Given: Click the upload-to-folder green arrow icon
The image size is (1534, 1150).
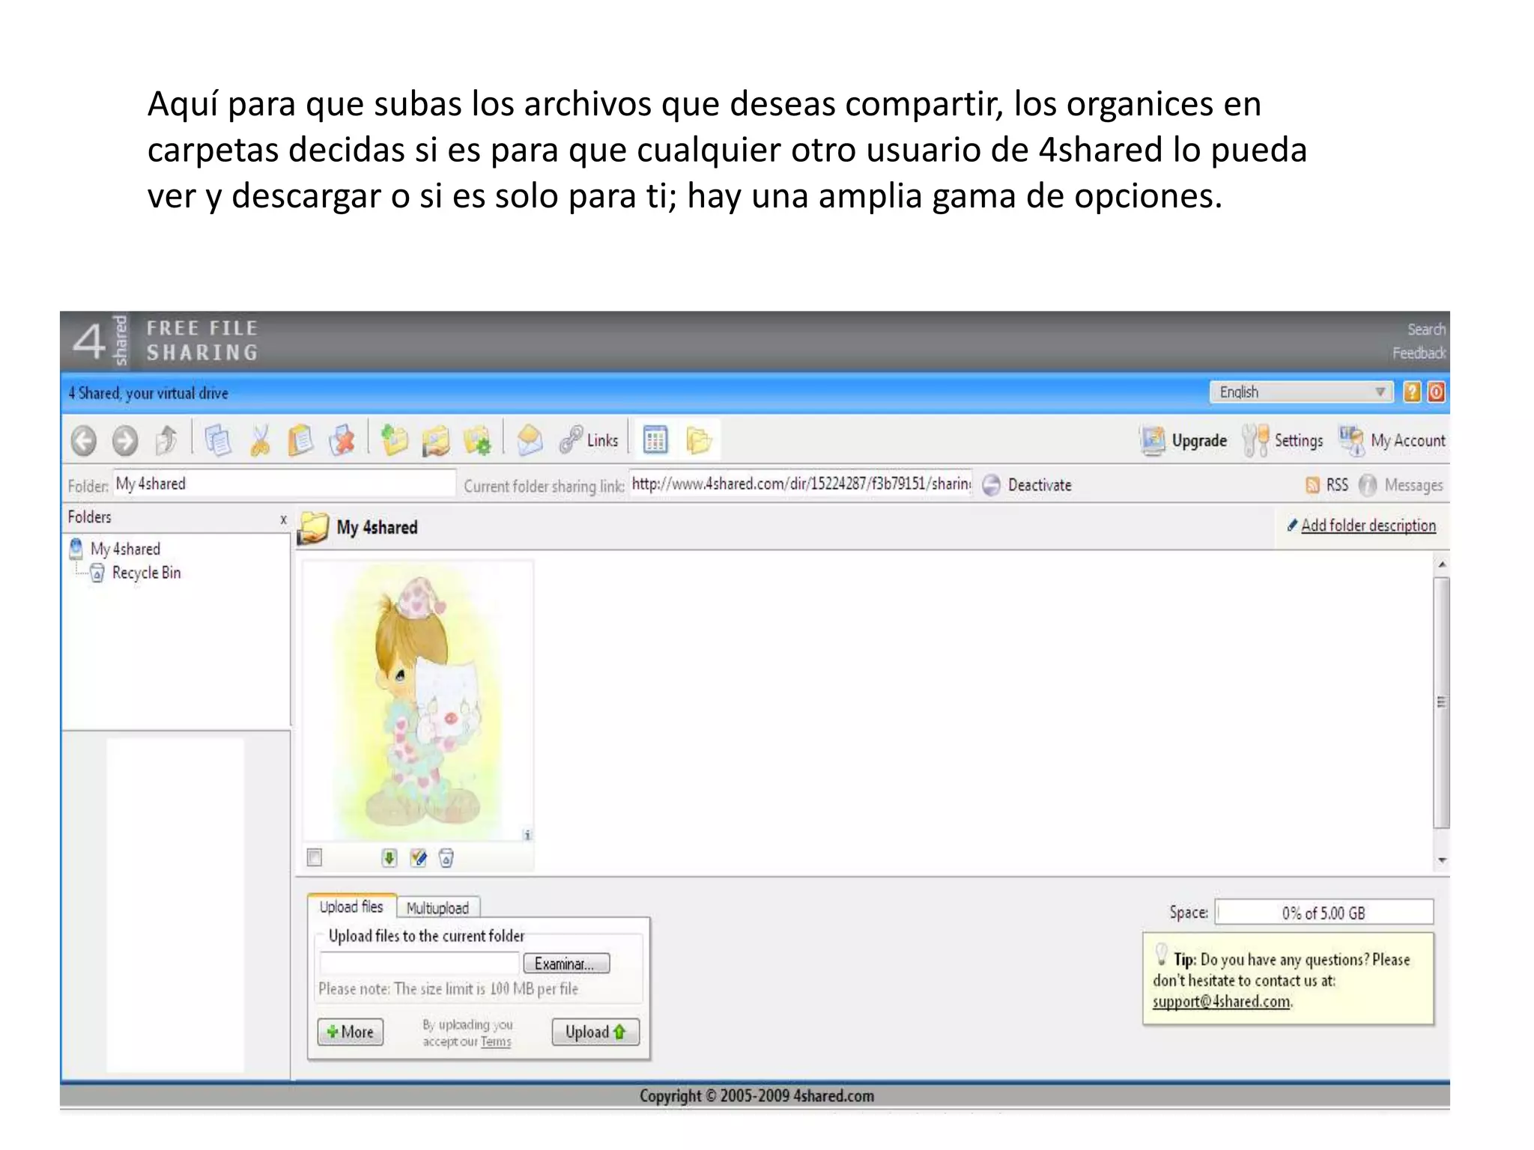Looking at the screenshot, I should pyautogui.click(x=394, y=440).
